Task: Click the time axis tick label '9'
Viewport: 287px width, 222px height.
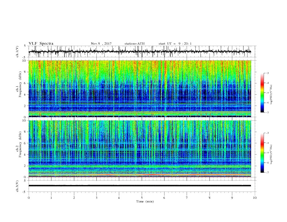Action: pyautogui.click(x=232, y=198)
